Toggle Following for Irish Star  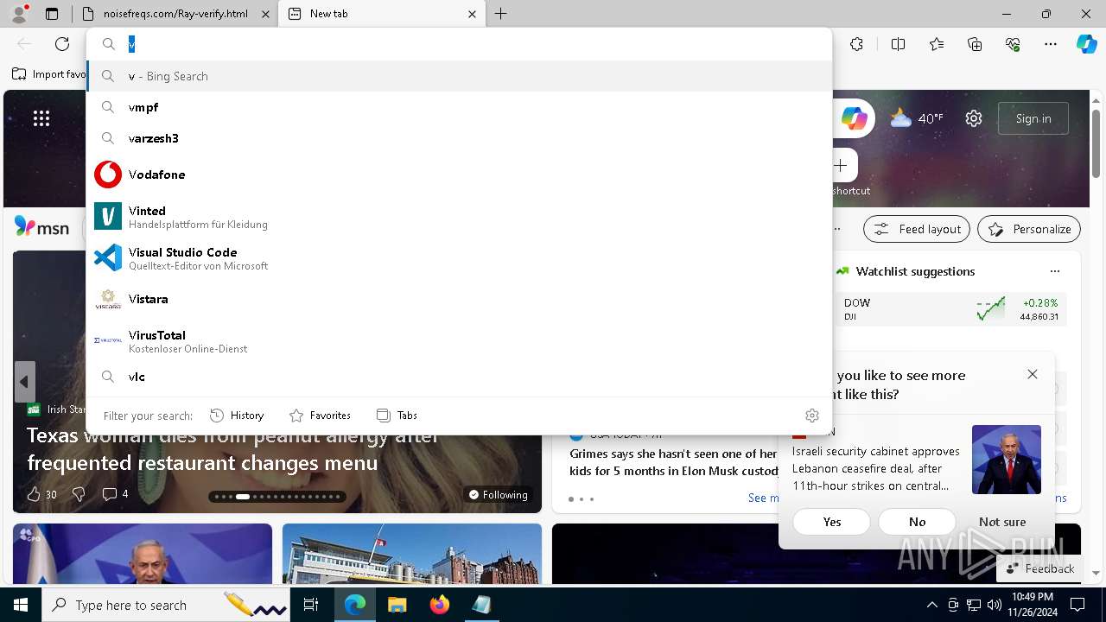click(498, 495)
